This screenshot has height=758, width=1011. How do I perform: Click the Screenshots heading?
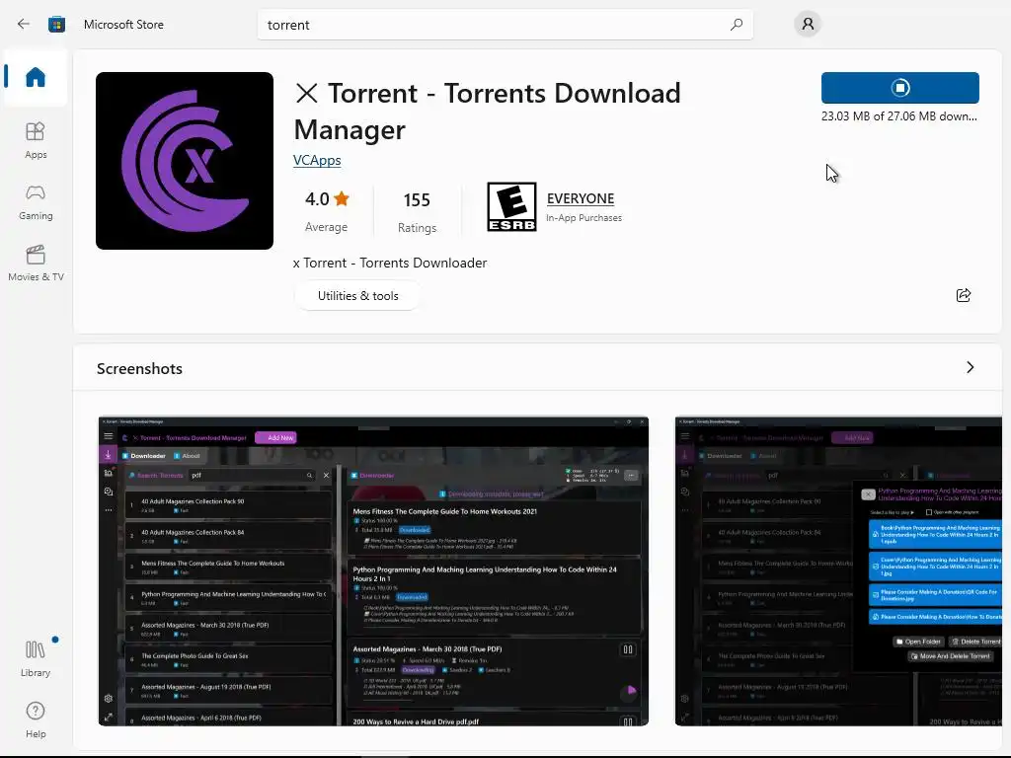tap(139, 369)
